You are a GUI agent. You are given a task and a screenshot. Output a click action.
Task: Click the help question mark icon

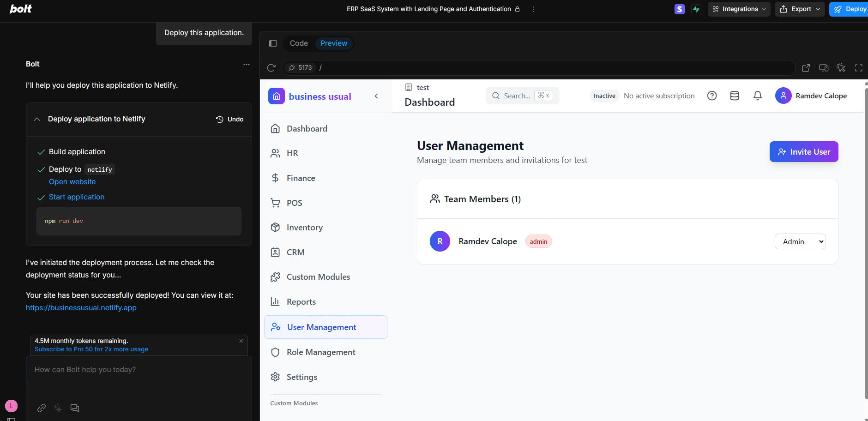pyautogui.click(x=712, y=96)
